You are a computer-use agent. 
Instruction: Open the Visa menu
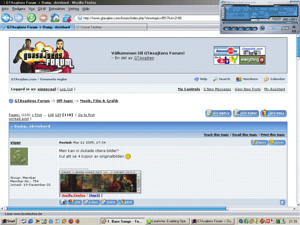31,9
